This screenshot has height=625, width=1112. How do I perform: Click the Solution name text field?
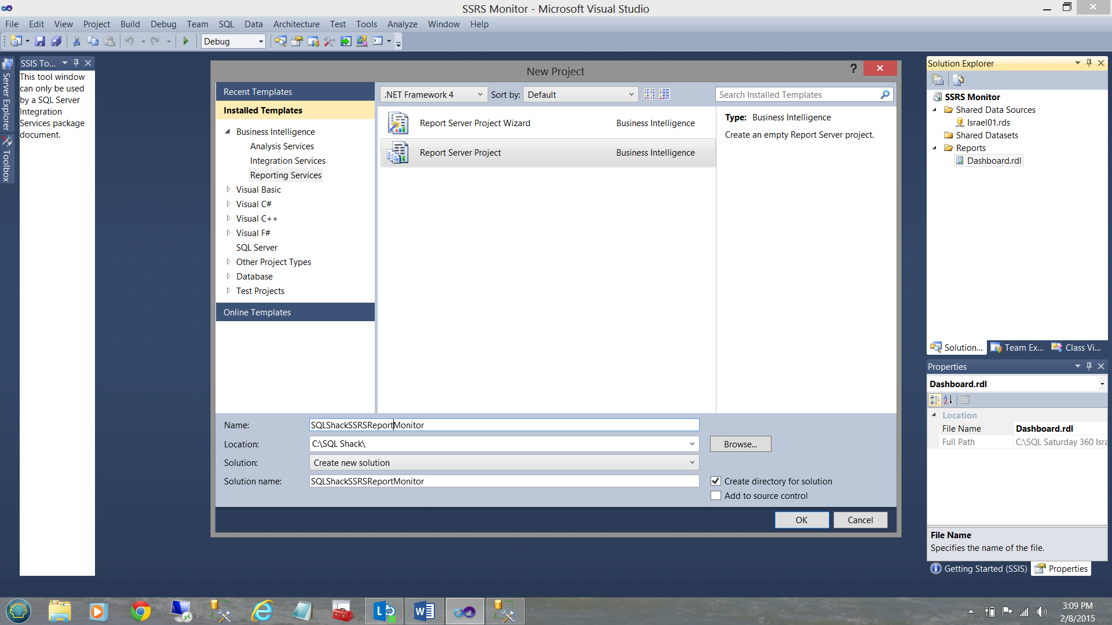tap(504, 481)
